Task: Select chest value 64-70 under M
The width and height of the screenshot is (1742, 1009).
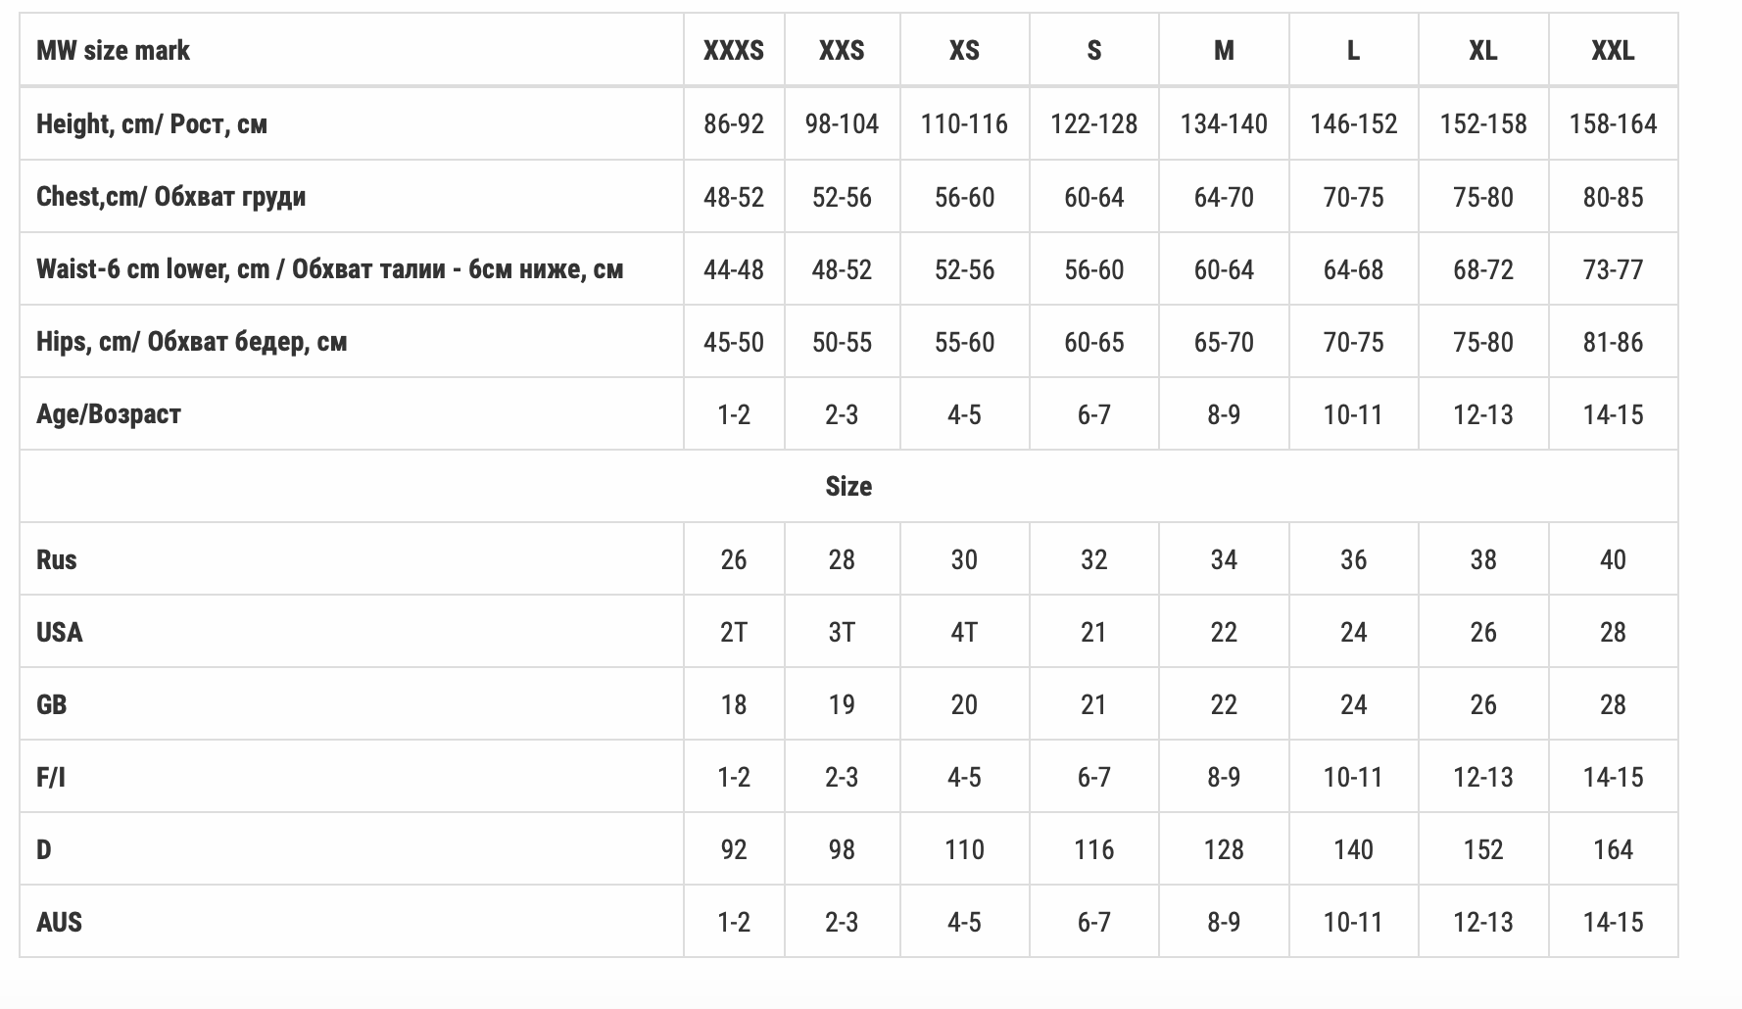Action: coord(1223,197)
